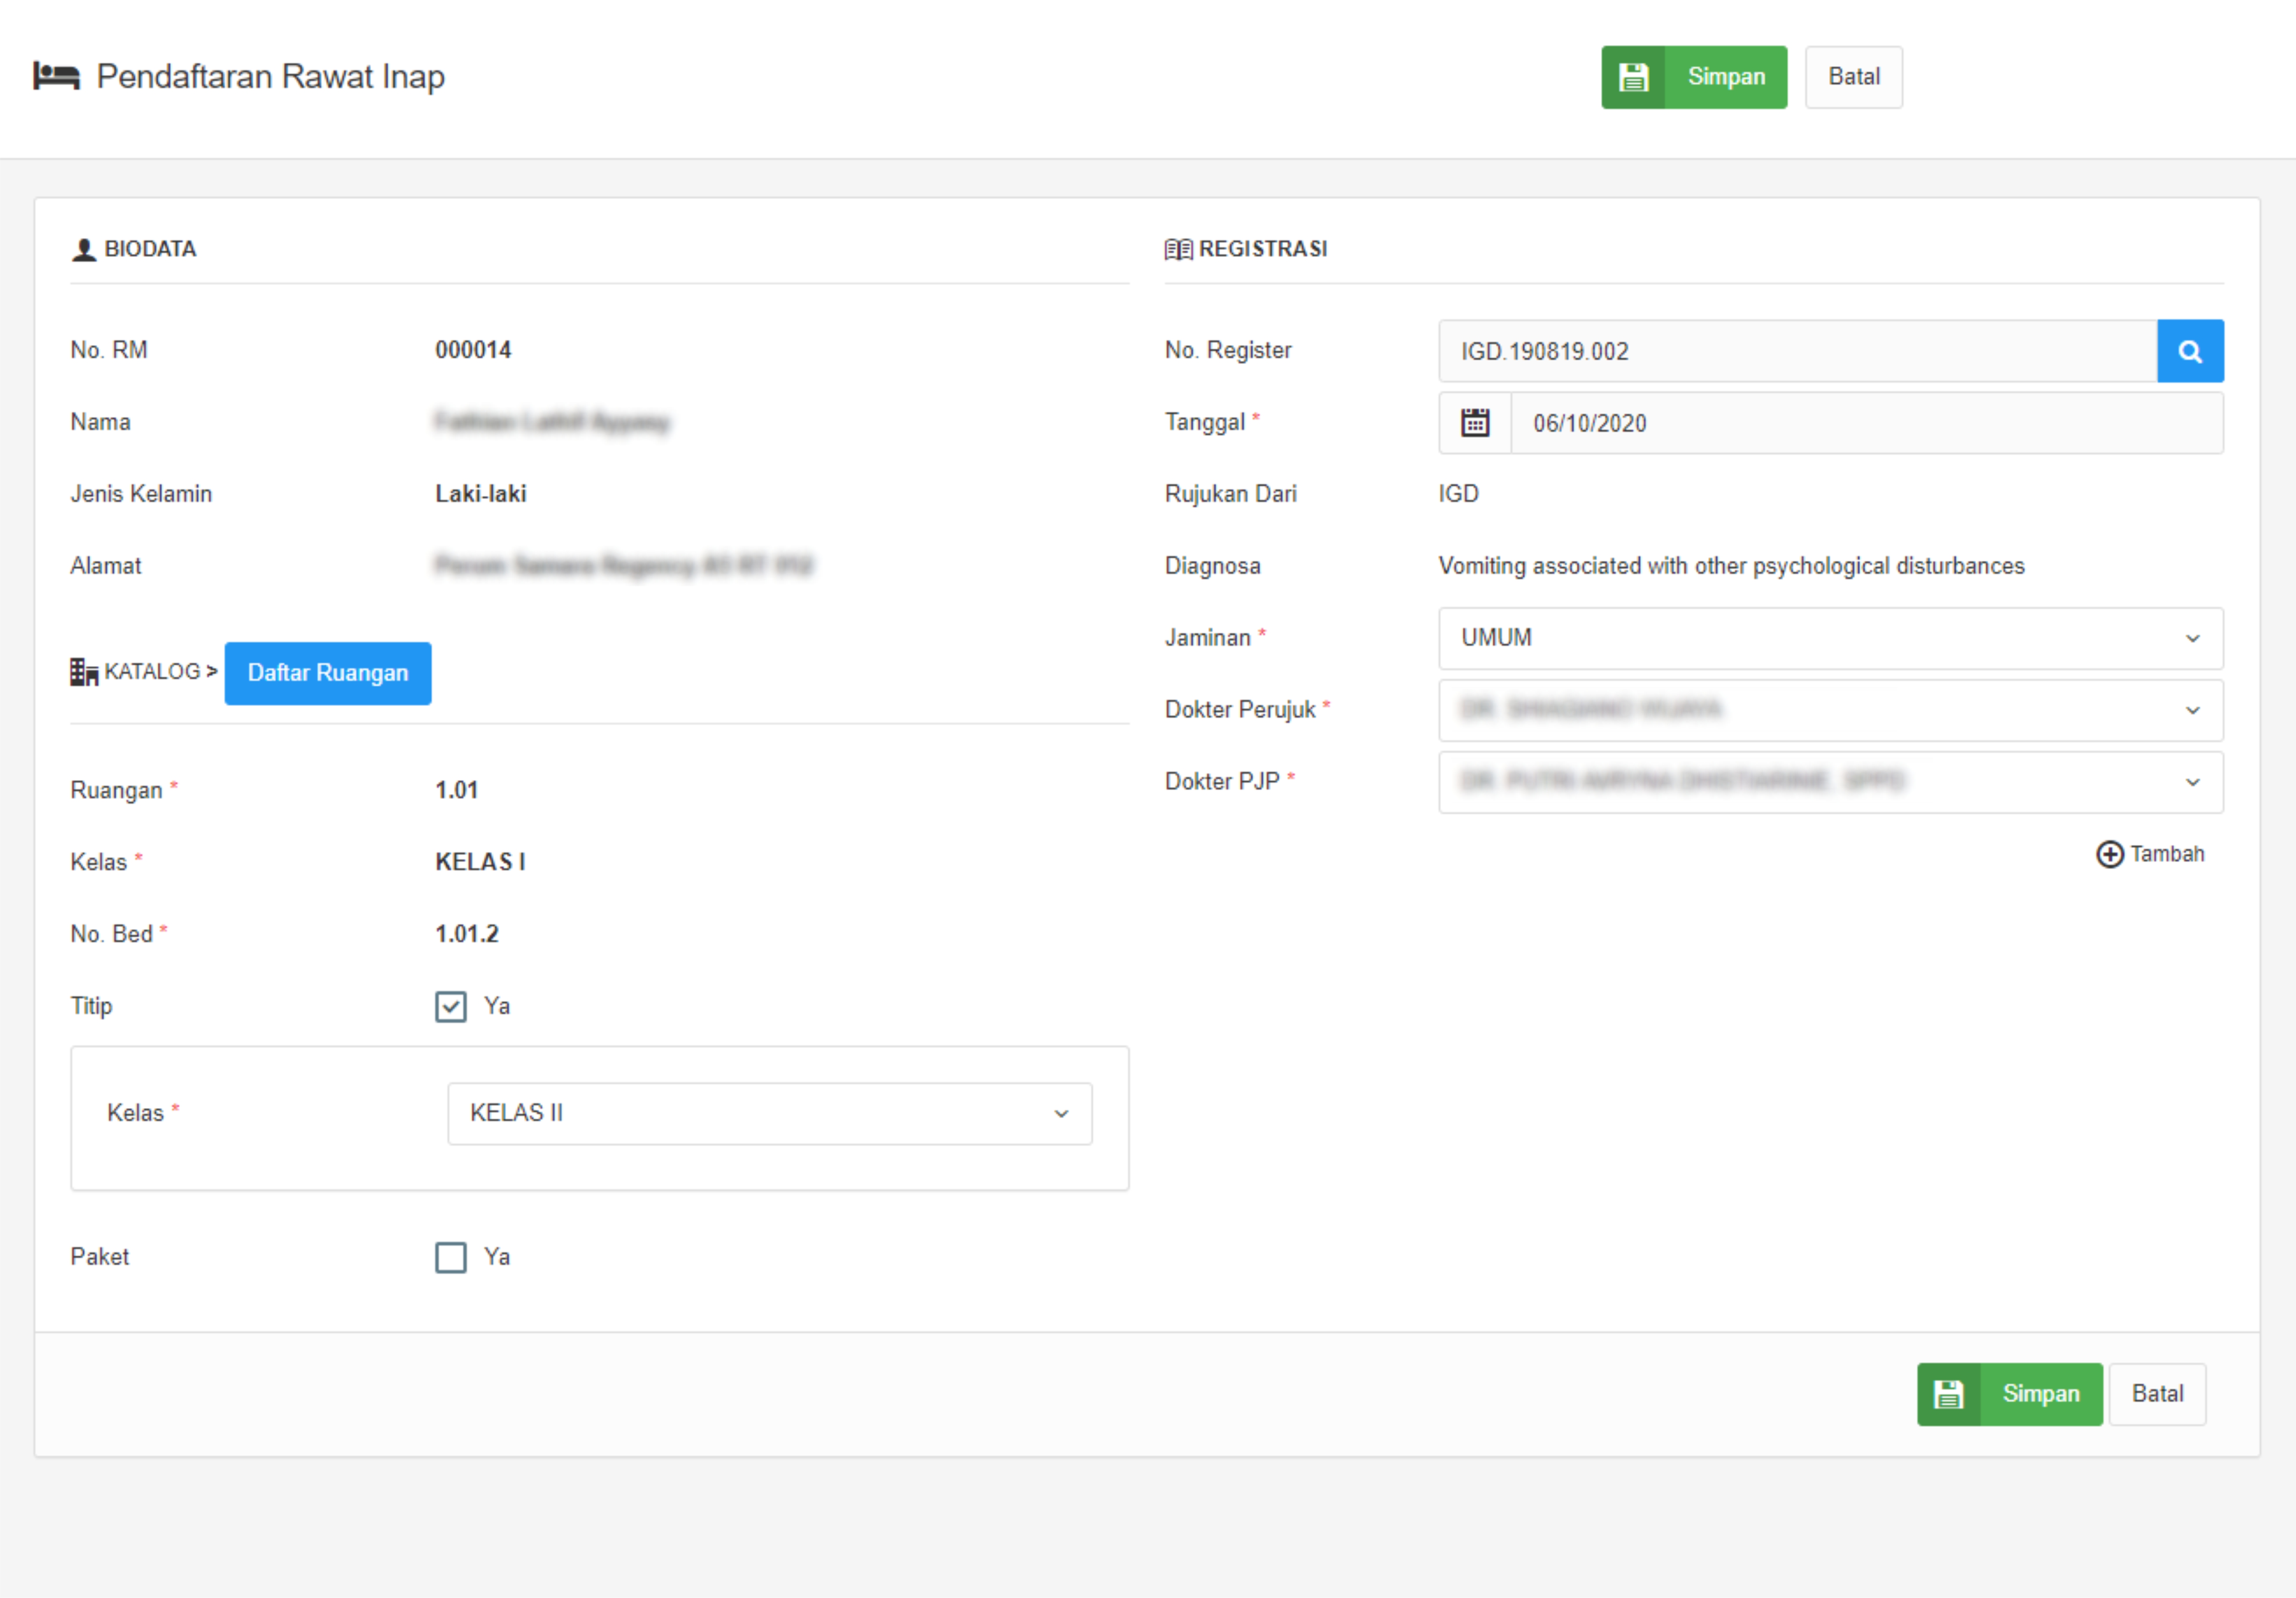The width and height of the screenshot is (2296, 1598).
Task: Click the search icon beside No. Register
Action: pyautogui.click(x=2189, y=351)
